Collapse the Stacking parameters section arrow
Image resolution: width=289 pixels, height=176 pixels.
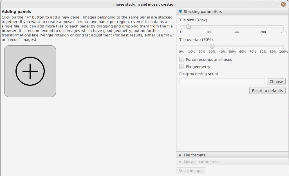[180, 11]
